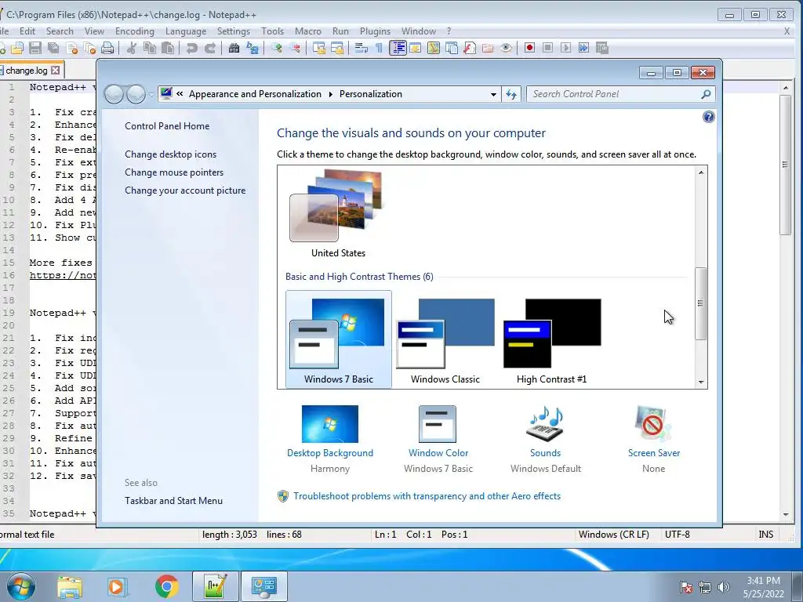Open Change your account picture link
Image resolution: width=803 pixels, height=602 pixels.
click(x=185, y=190)
